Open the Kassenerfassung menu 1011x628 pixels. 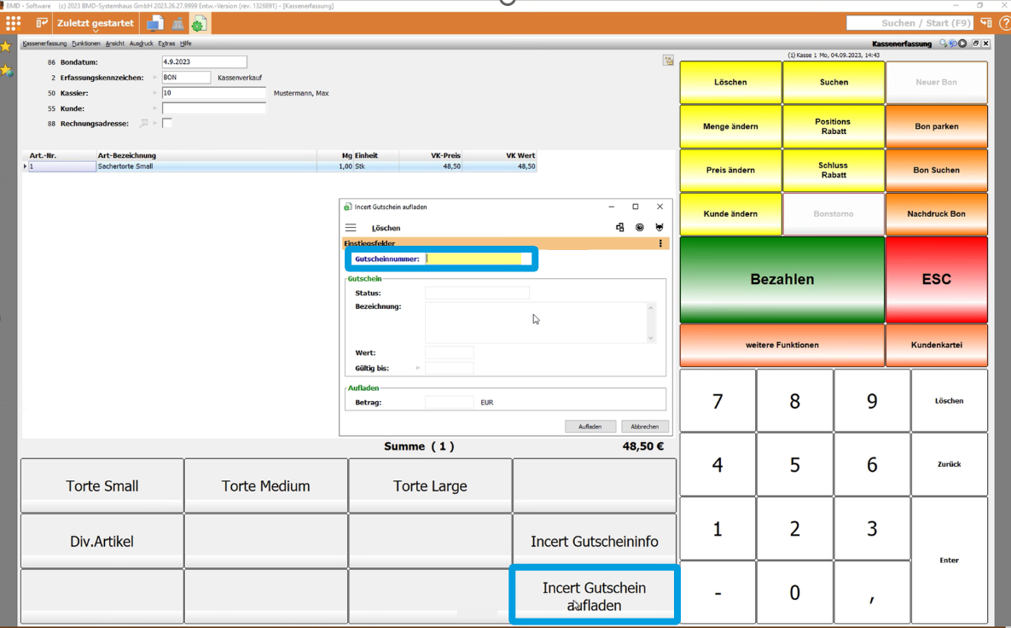(44, 44)
